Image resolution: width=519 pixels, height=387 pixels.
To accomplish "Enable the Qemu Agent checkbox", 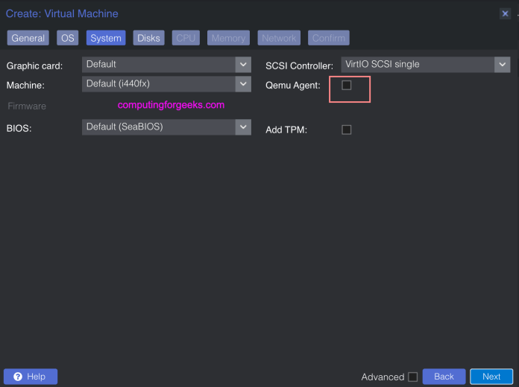I will pos(346,86).
